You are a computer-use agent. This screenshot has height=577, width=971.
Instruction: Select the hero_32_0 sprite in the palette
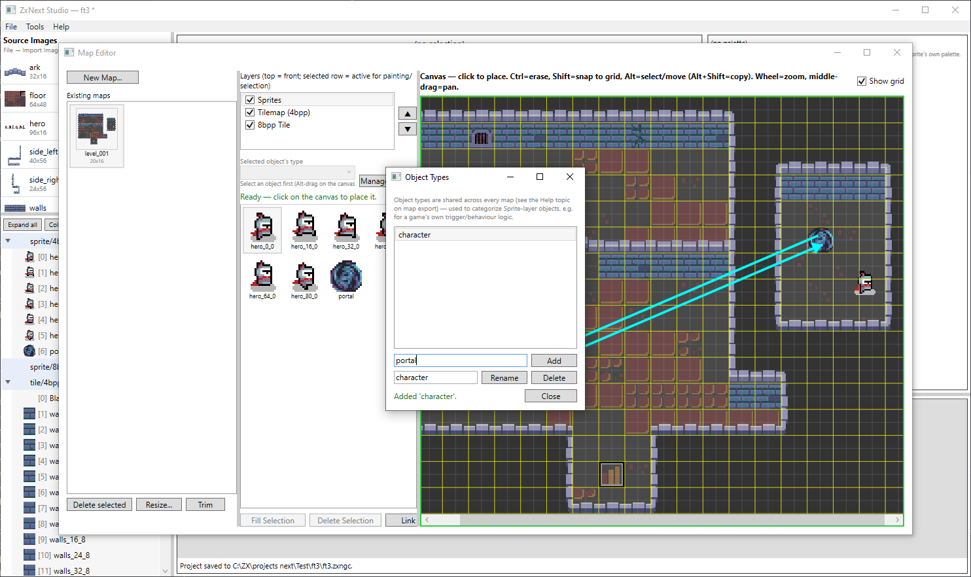coord(346,230)
